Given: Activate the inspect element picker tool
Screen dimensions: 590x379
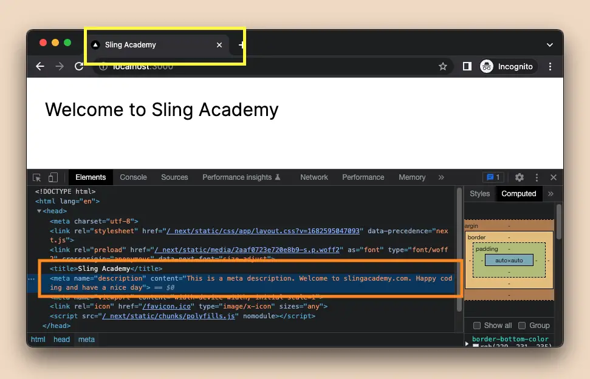Looking at the screenshot, I should pyautogui.click(x=37, y=177).
